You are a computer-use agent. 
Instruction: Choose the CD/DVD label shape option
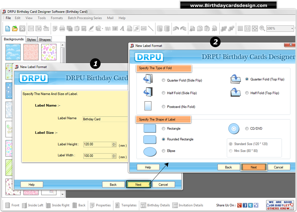click(247, 129)
